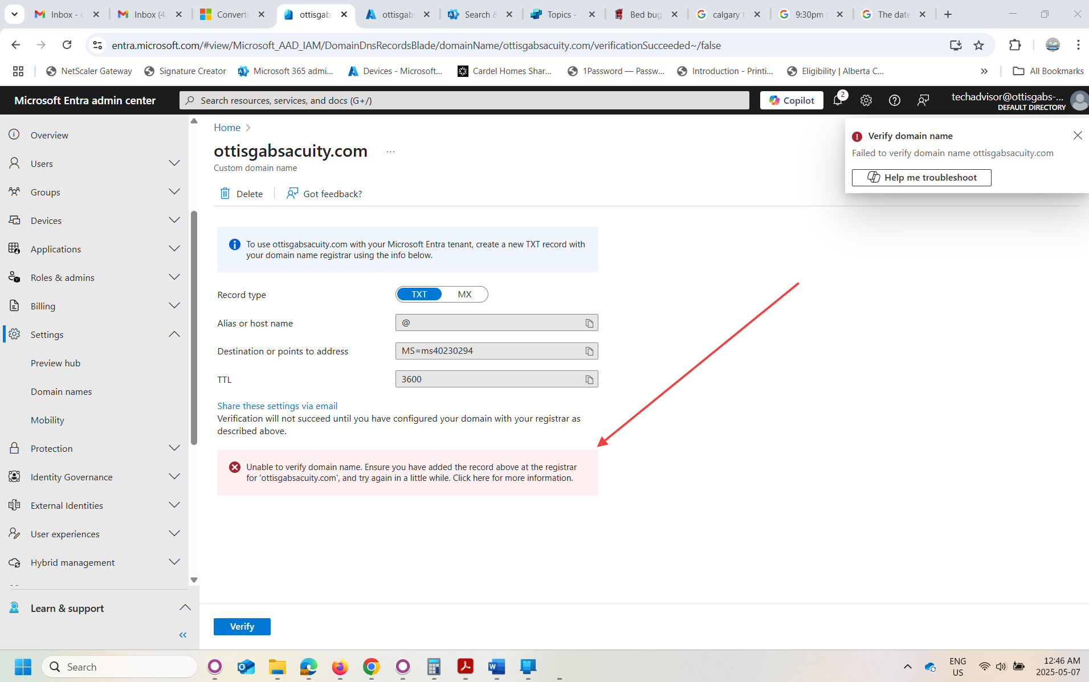The width and height of the screenshot is (1089, 682).
Task: Open Microsoft Word from the taskbar
Action: click(497, 667)
